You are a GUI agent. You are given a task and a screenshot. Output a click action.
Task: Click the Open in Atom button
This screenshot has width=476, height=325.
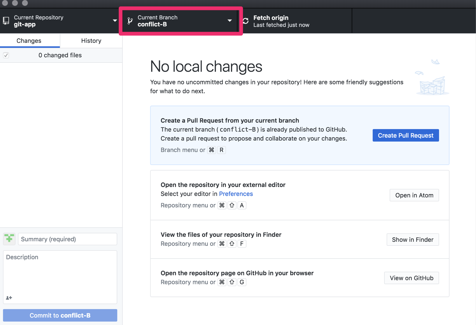(414, 195)
